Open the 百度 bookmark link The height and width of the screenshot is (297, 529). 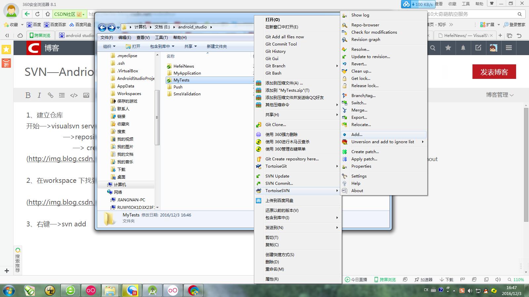[34, 25]
